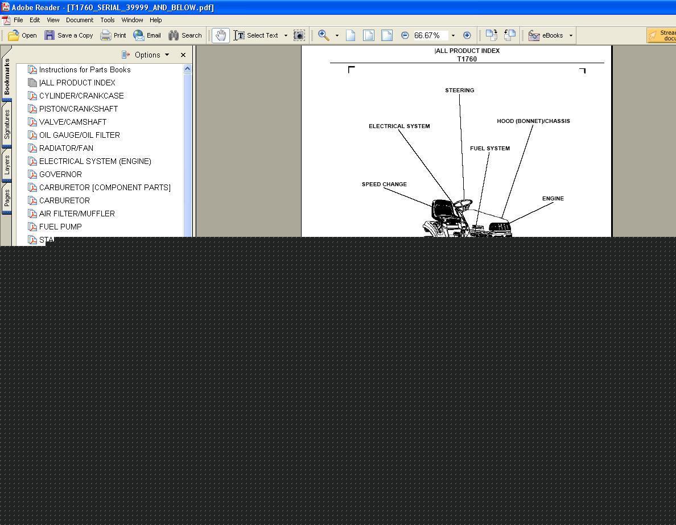
Task: Open the zoom percentage dropdown arrow
Action: pos(453,35)
